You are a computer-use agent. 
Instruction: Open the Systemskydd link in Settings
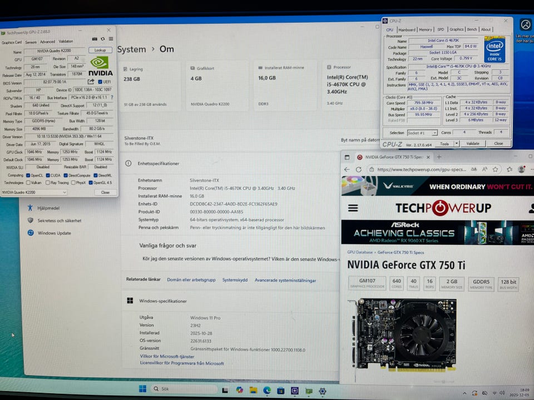[235, 280]
